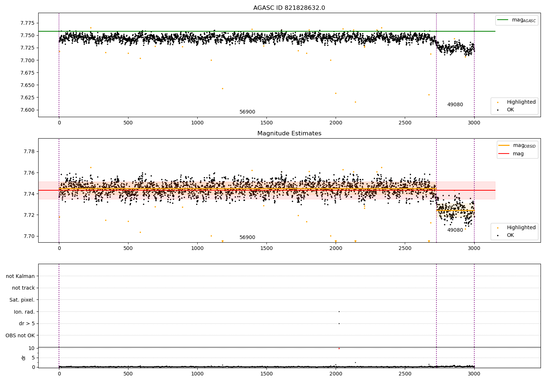Click the green line sample in the mag AGASC legend
Screen dimensions: 546x382
[x=503, y=20]
